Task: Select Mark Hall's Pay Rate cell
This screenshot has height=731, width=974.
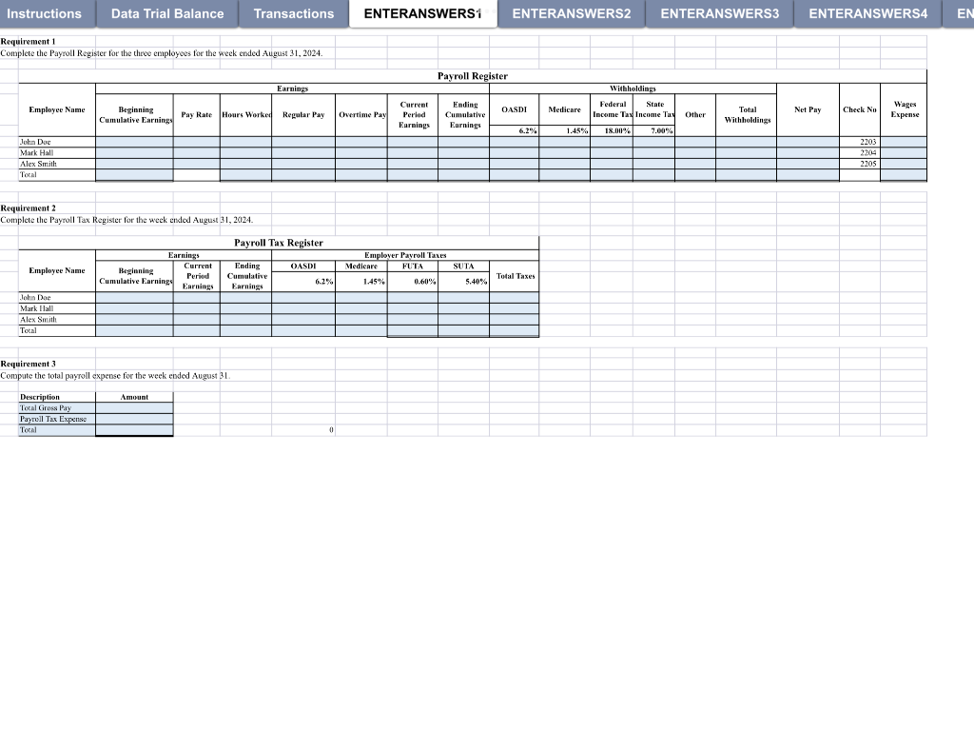Action: point(195,152)
